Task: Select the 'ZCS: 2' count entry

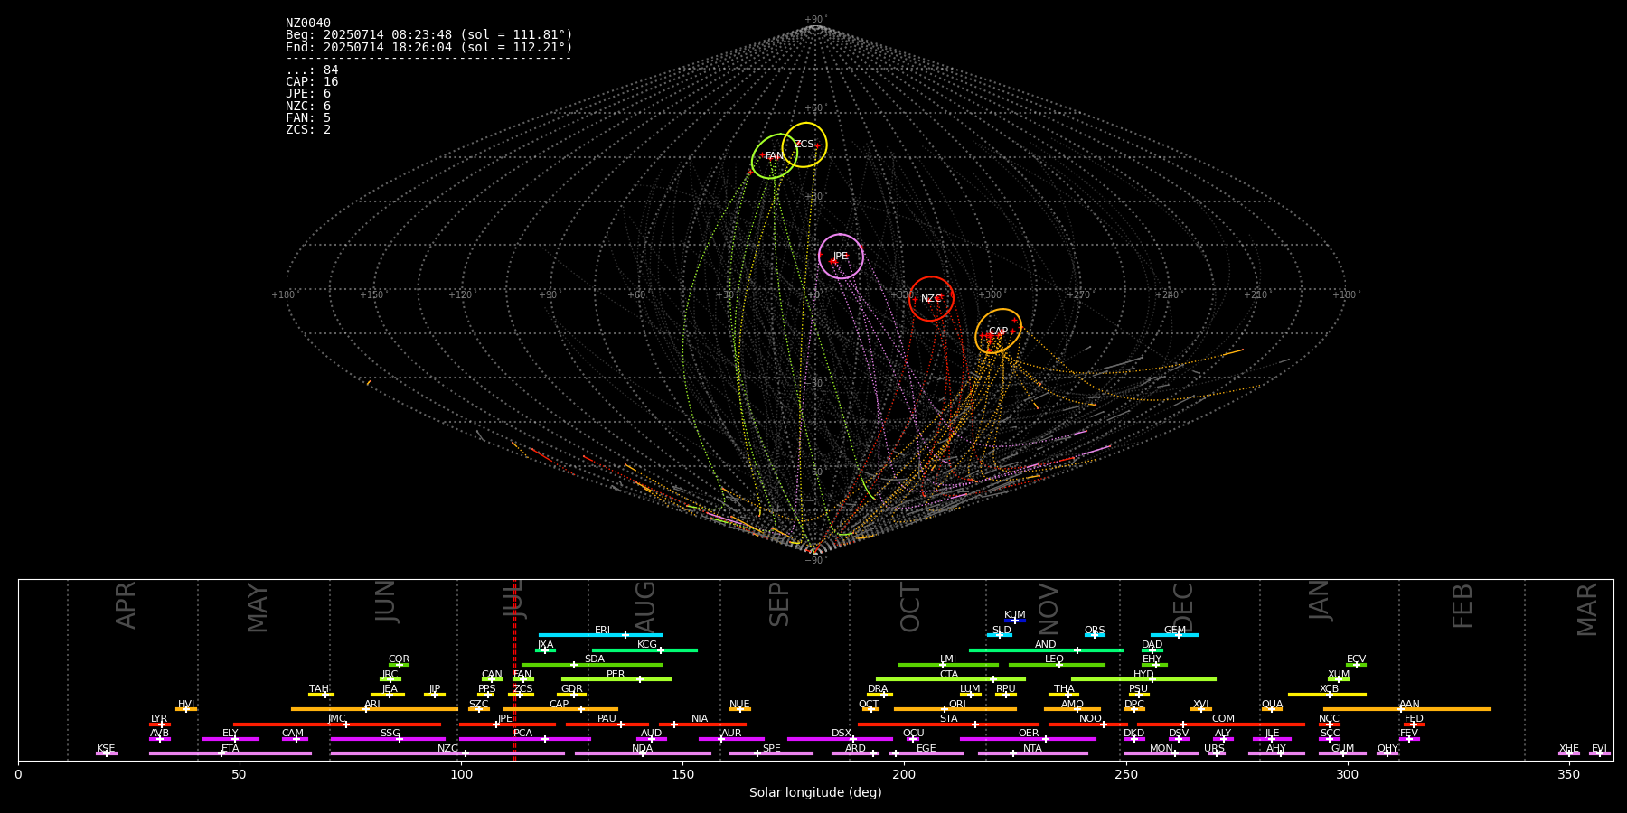Action: [308, 129]
